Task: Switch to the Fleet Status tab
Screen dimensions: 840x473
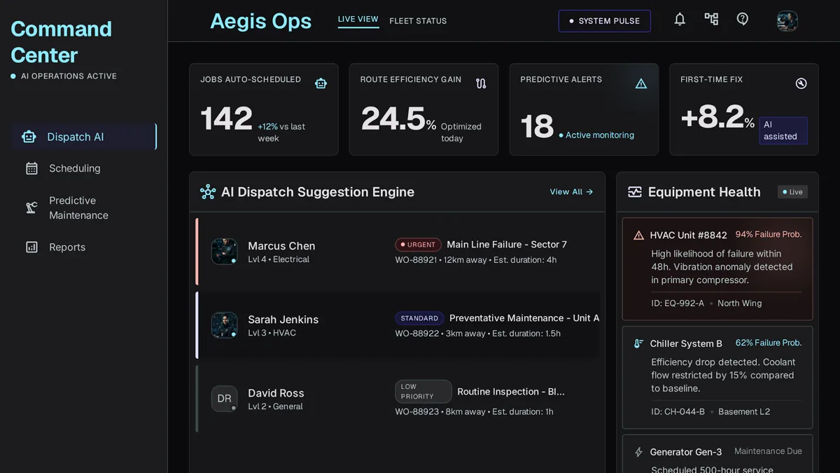Action: (418, 21)
